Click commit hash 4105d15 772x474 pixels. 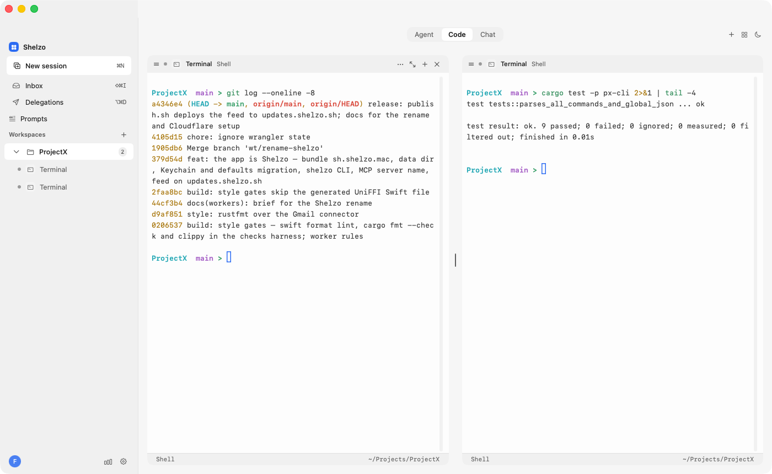(167, 137)
